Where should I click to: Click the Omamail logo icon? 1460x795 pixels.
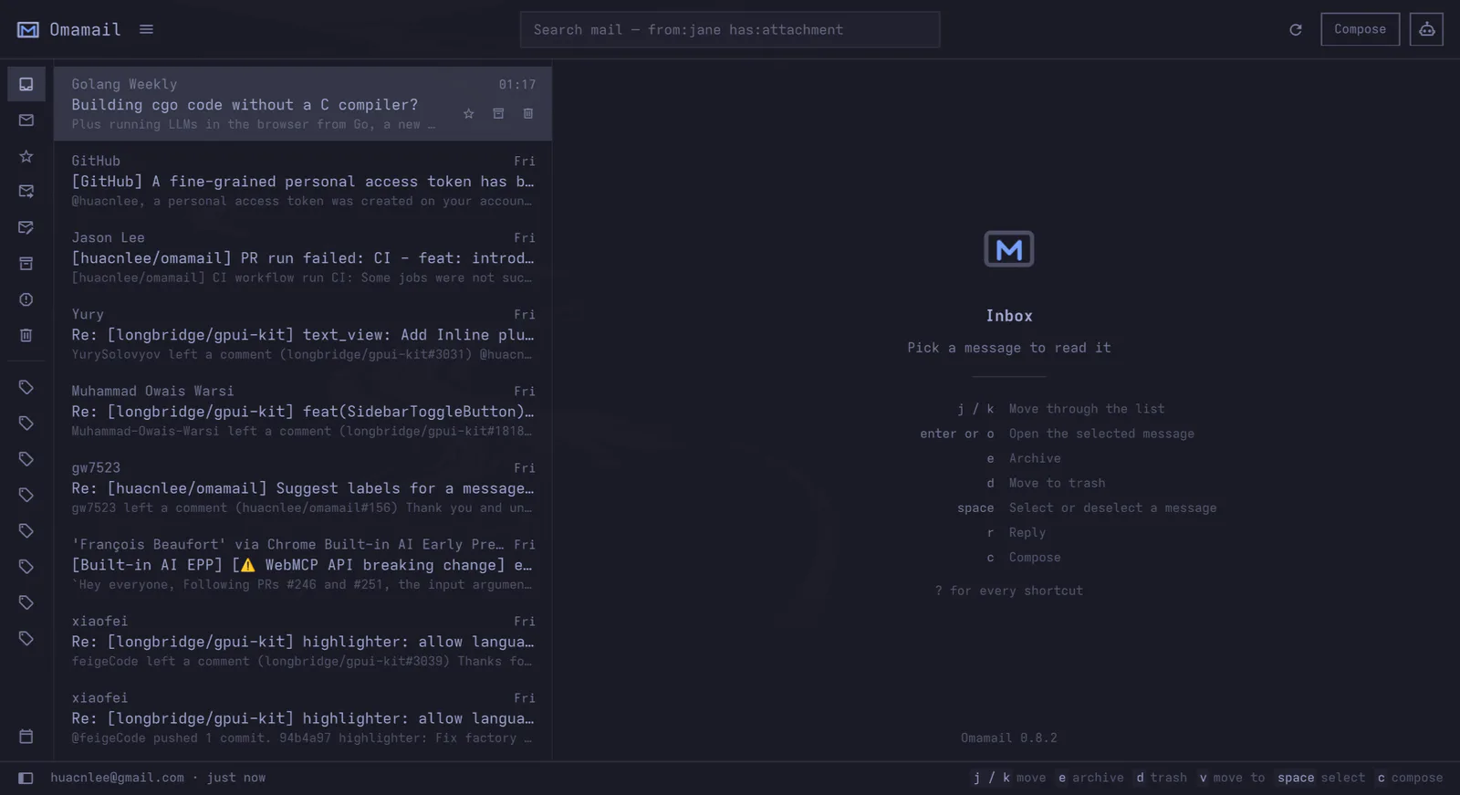coord(28,29)
